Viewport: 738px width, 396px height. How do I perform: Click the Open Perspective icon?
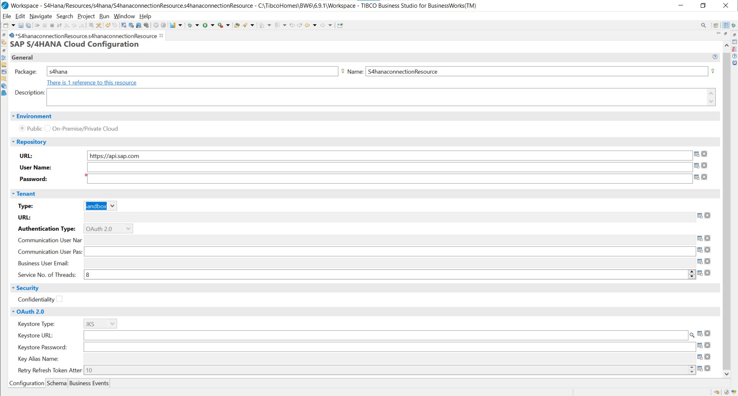coord(716,25)
